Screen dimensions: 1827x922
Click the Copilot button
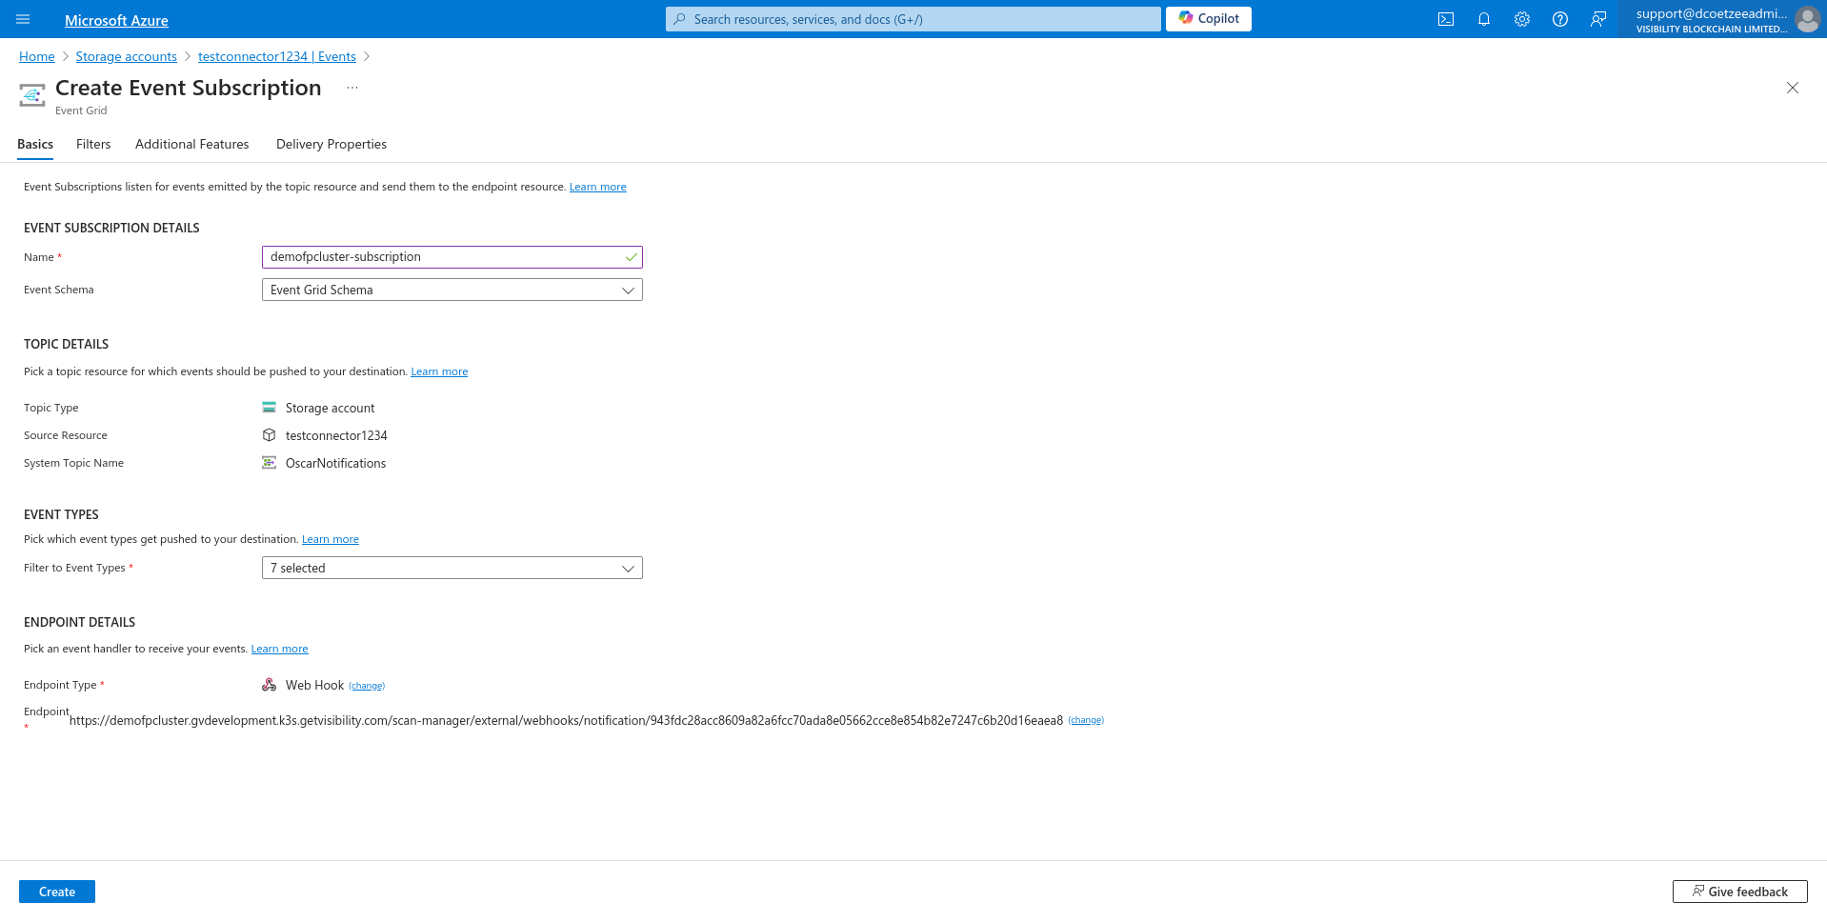tap(1208, 19)
